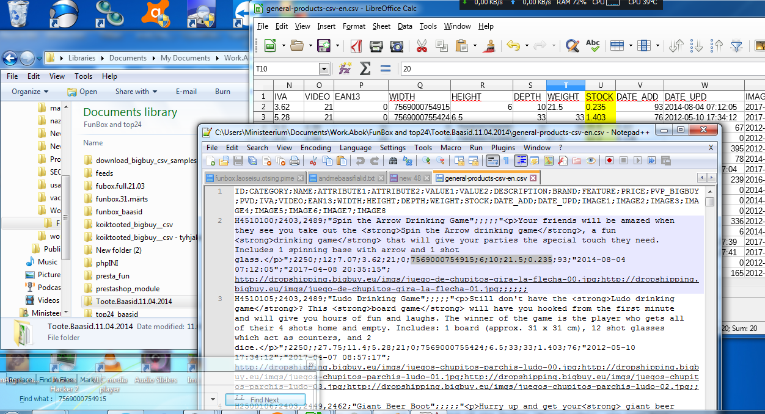765x414 pixels.
Task: Click the yellow STOCK column header cell
Action: click(x=599, y=96)
